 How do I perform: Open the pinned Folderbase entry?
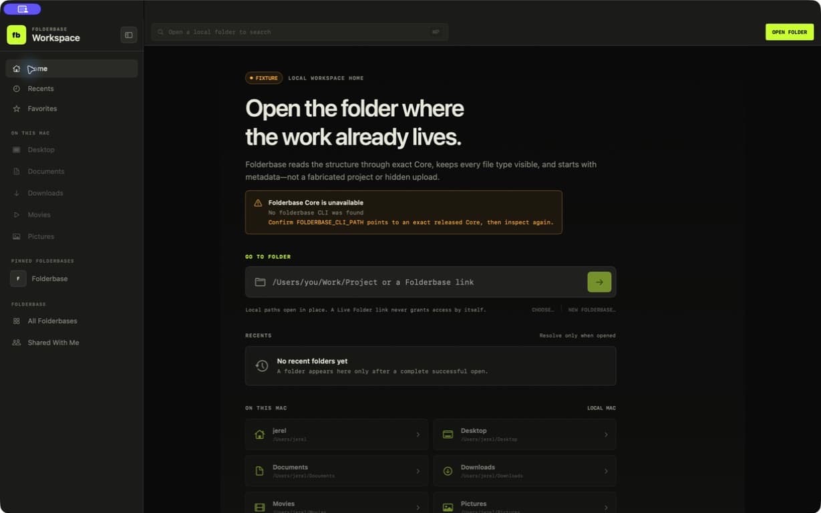(72, 279)
